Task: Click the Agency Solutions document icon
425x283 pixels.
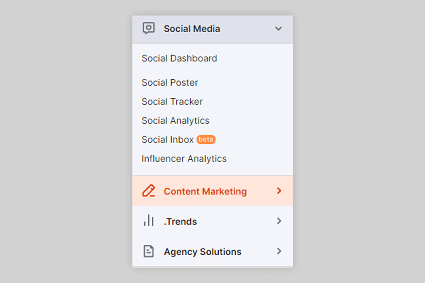Action: tap(149, 251)
